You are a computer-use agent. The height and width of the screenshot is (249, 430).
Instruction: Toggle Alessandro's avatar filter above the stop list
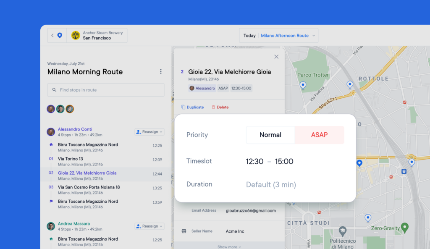(x=50, y=109)
